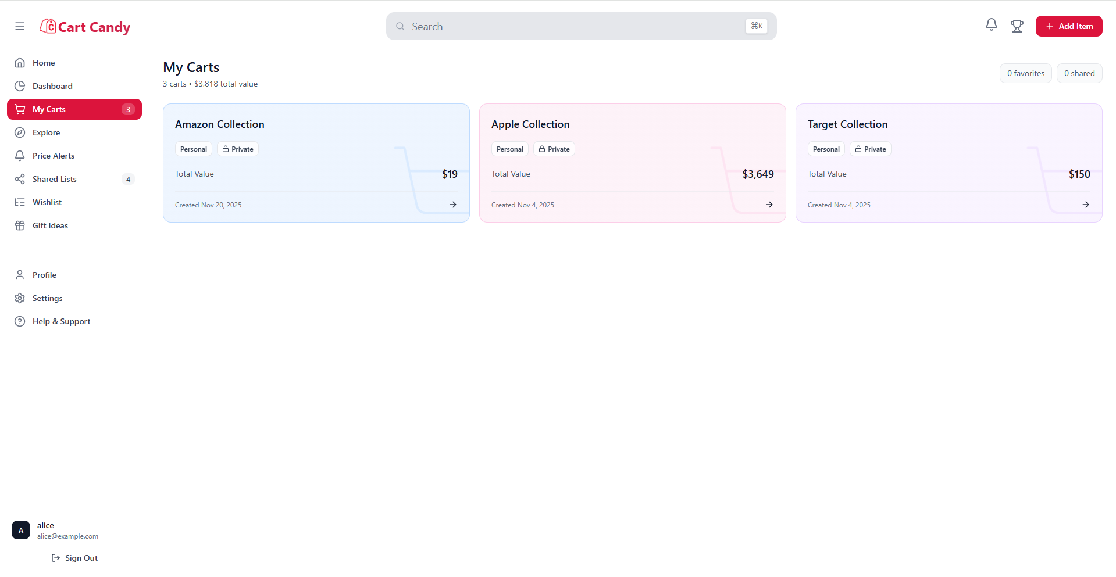1116x577 pixels.
Task: Click the Add Item button
Action: [1069, 26]
